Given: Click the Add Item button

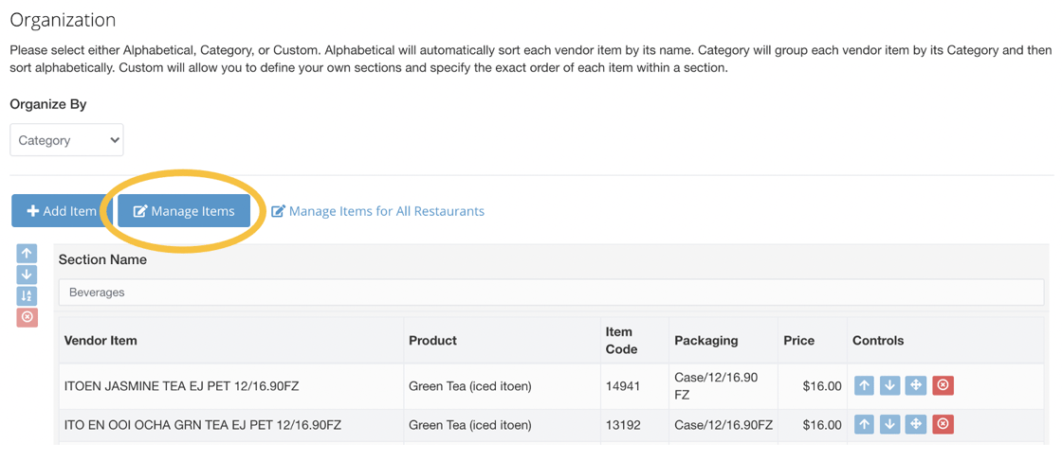Looking at the screenshot, I should click(x=62, y=211).
